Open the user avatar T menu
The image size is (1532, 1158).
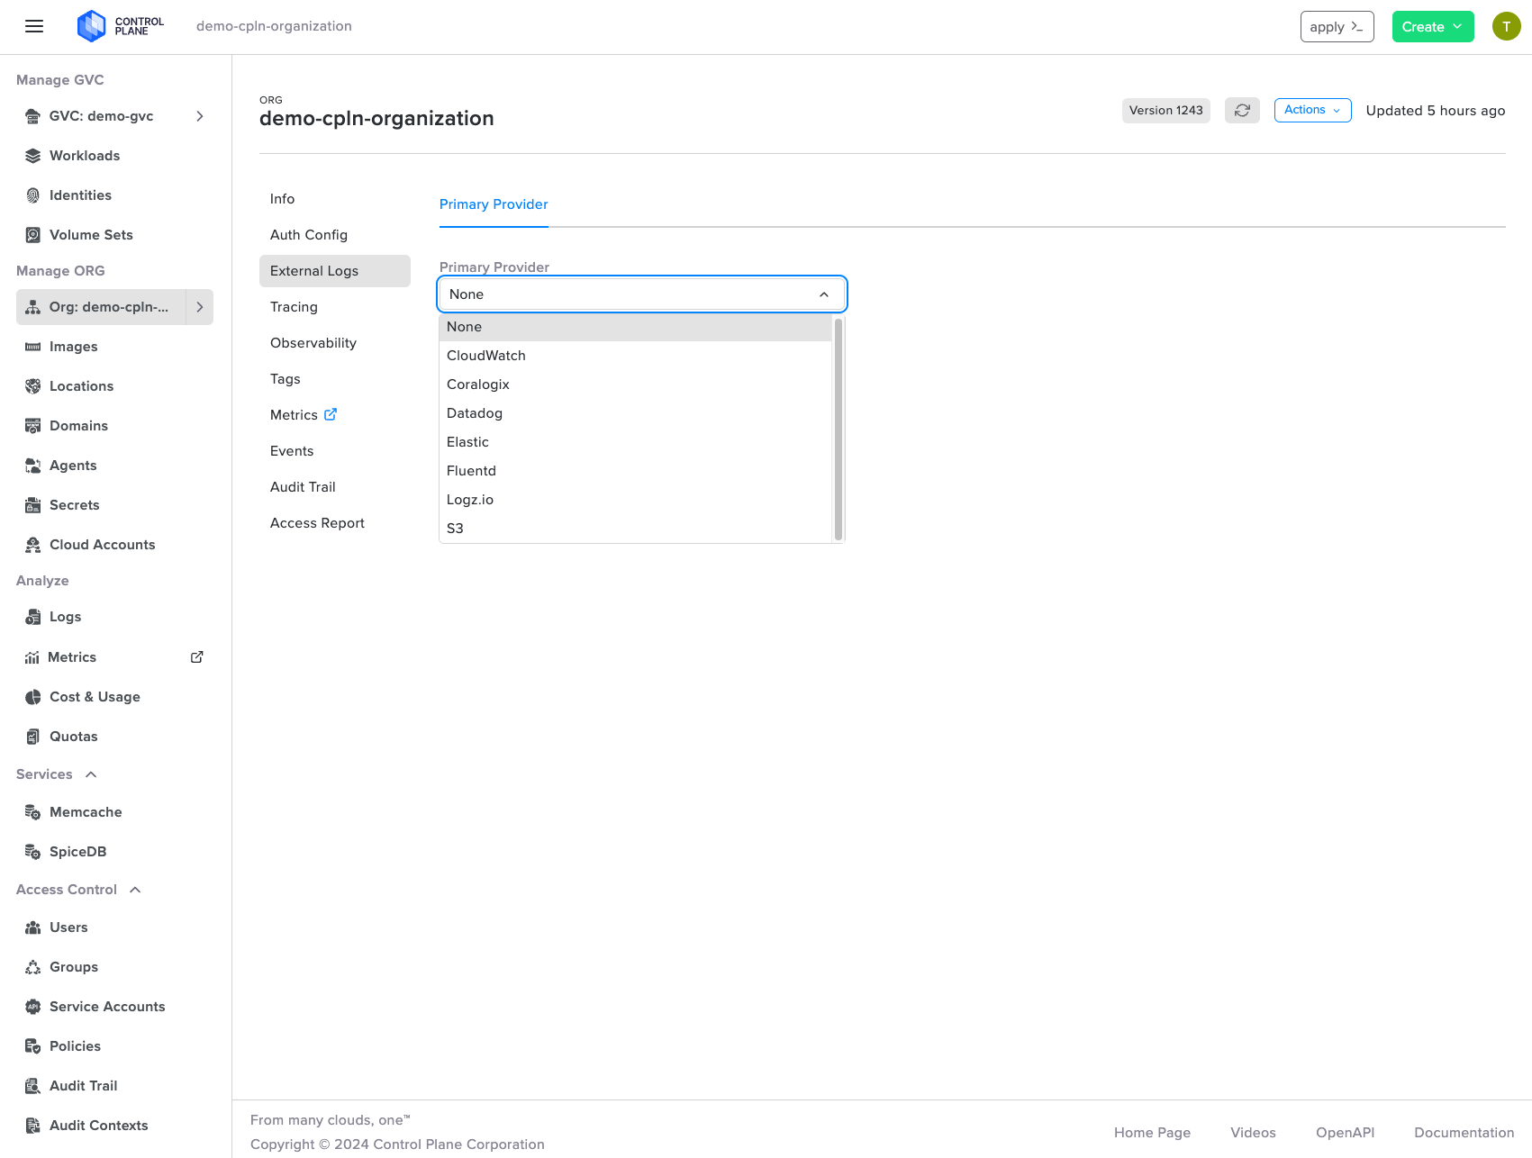click(1506, 26)
